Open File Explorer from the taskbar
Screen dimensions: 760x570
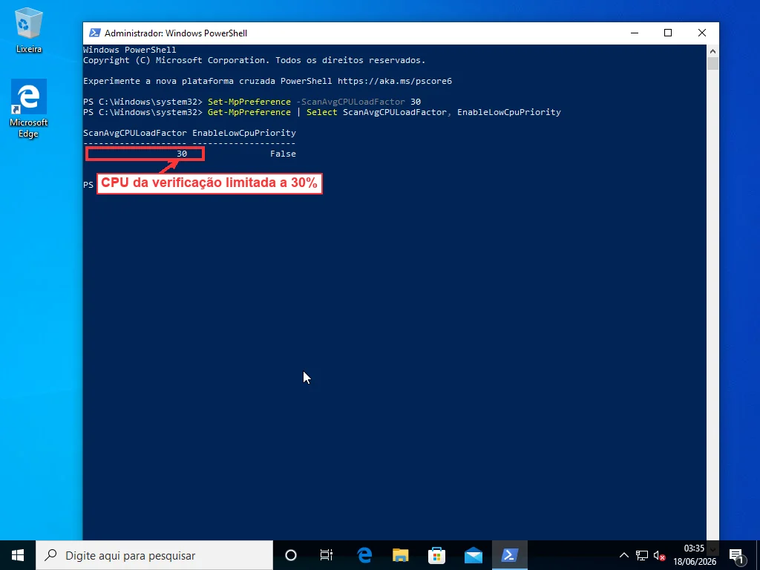(x=400, y=555)
